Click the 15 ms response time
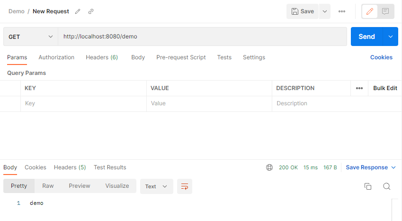The image size is (402, 221). [311, 167]
